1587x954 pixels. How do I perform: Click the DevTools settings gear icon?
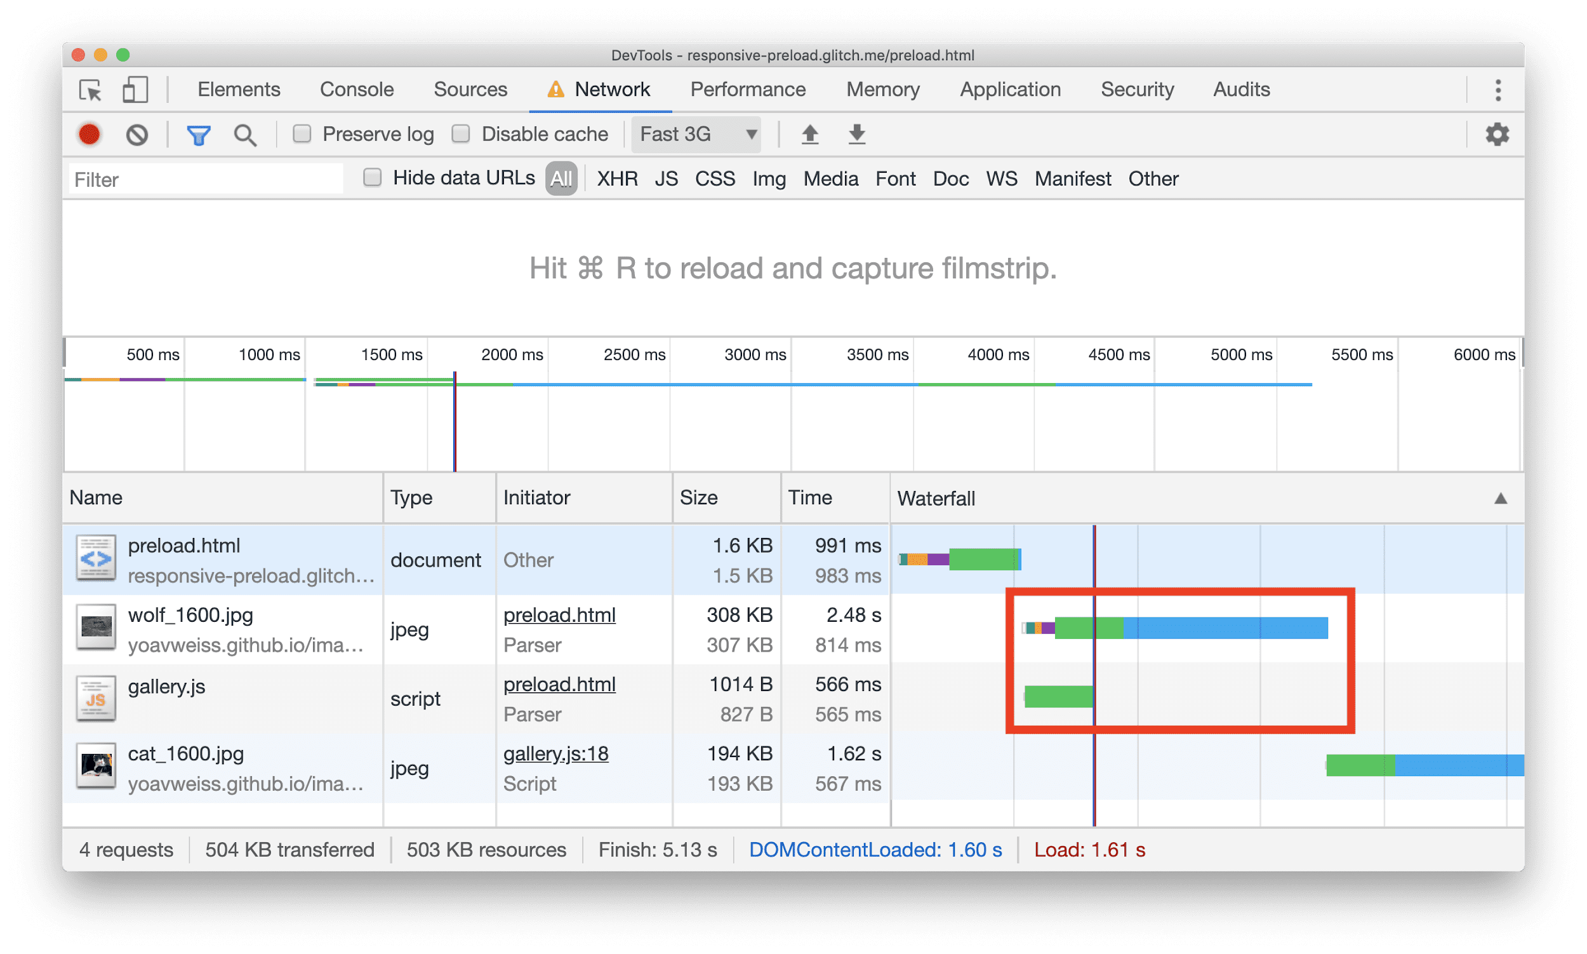(1497, 134)
